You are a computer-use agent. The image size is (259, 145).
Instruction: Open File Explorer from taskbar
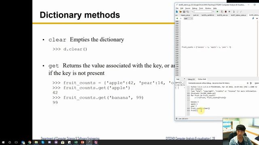pos(36,142)
